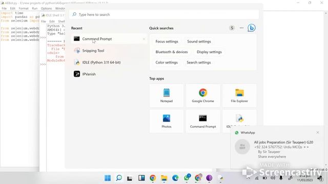Open the Bing chat icon
Screen dimensions: 328x184
(252, 28)
